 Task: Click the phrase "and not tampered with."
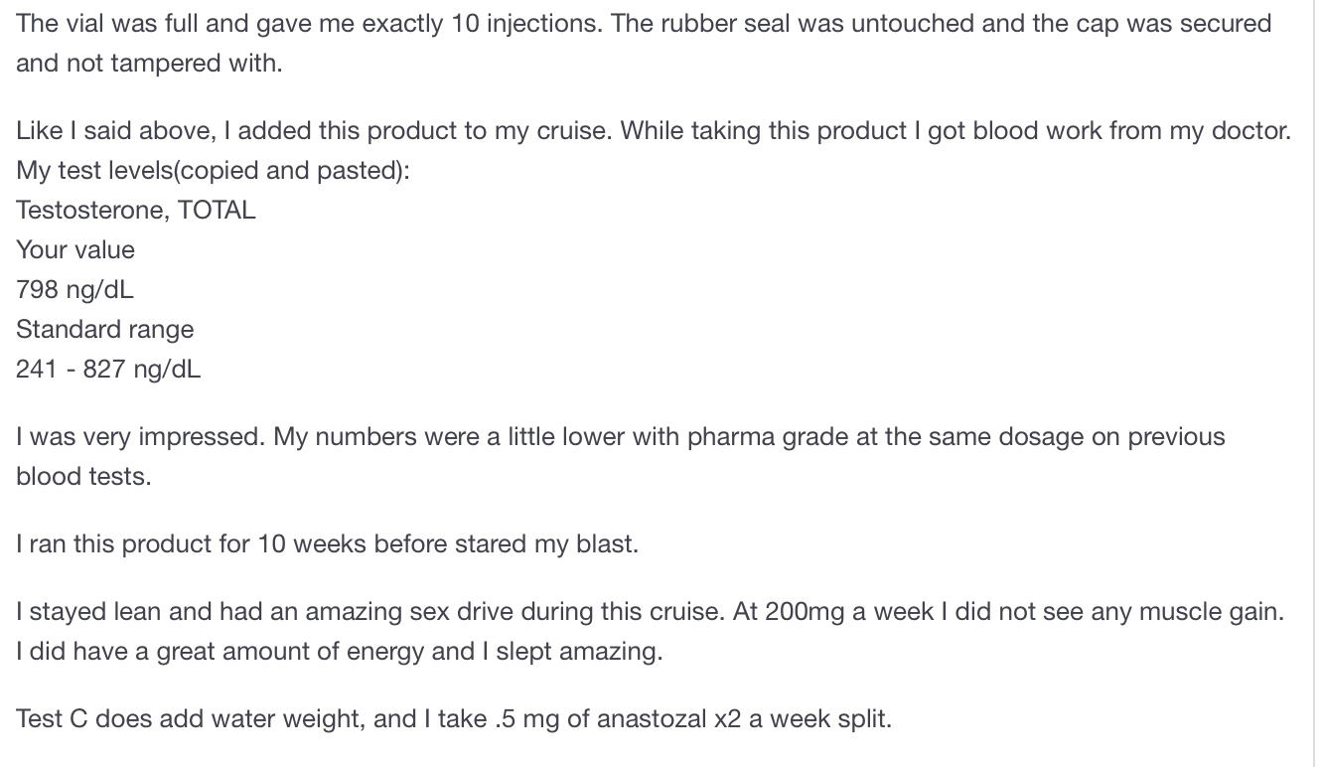pos(149,63)
